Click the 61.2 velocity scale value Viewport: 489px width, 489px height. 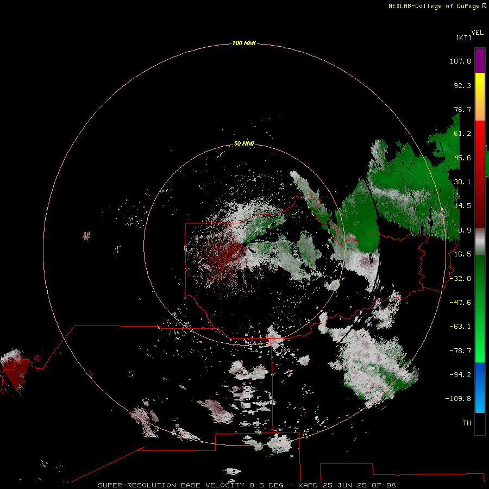(x=462, y=134)
